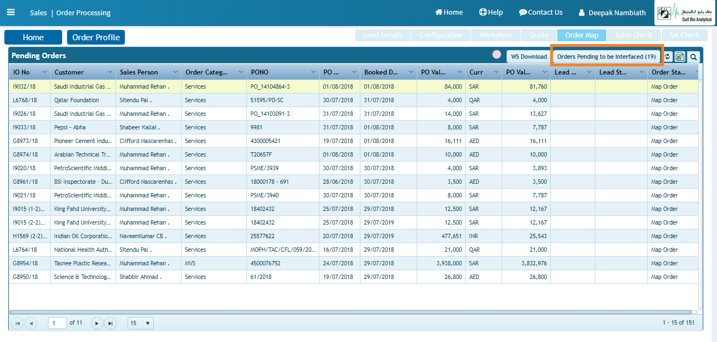This screenshot has height=342, width=717.
Task: Go to previous page of grid
Action: pos(31,323)
